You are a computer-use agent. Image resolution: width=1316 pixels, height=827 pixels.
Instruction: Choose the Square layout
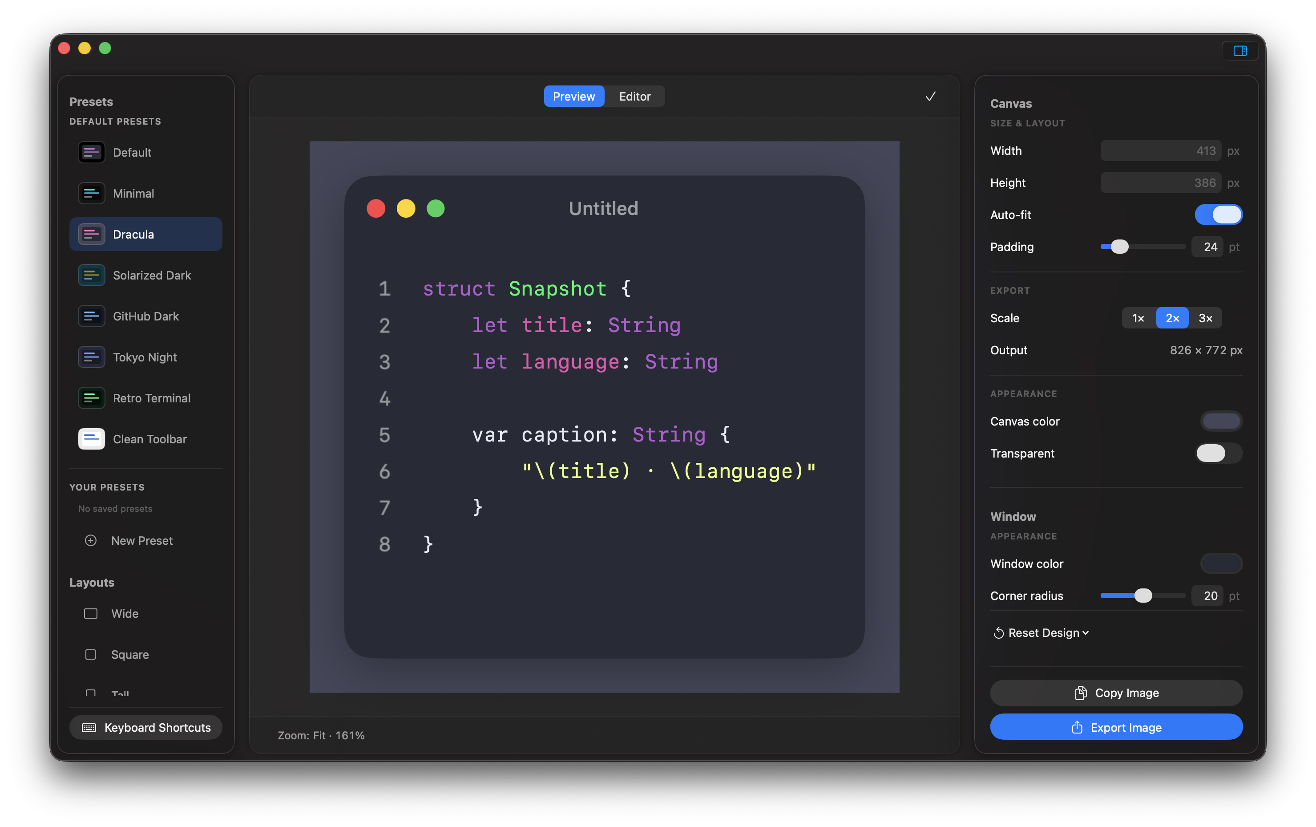click(x=145, y=654)
